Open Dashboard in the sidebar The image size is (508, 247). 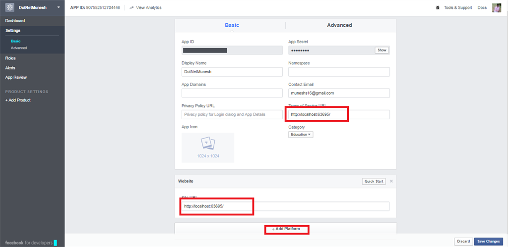(x=15, y=21)
